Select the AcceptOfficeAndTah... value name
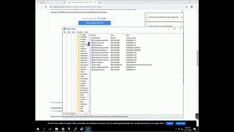234x132 pixels. [101, 40]
